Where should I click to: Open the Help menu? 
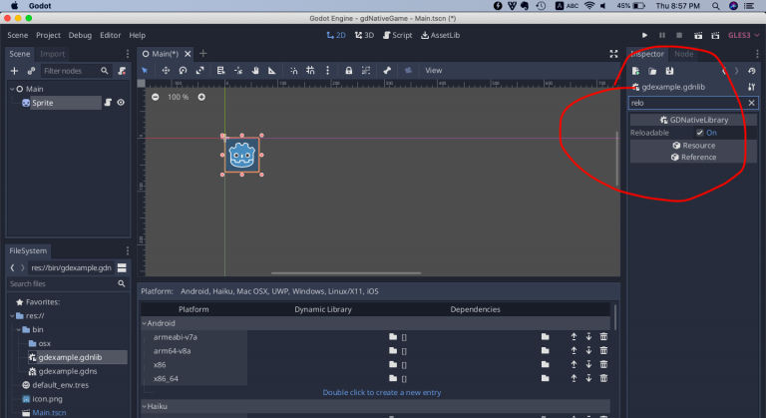138,35
